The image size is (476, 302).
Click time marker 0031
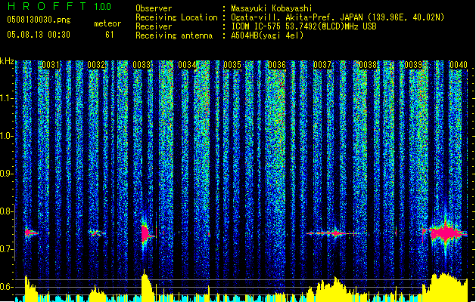[51, 65]
